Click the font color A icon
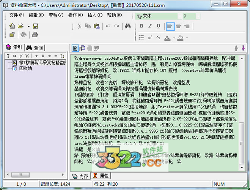This screenshot has height=190, width=250. pos(167,38)
